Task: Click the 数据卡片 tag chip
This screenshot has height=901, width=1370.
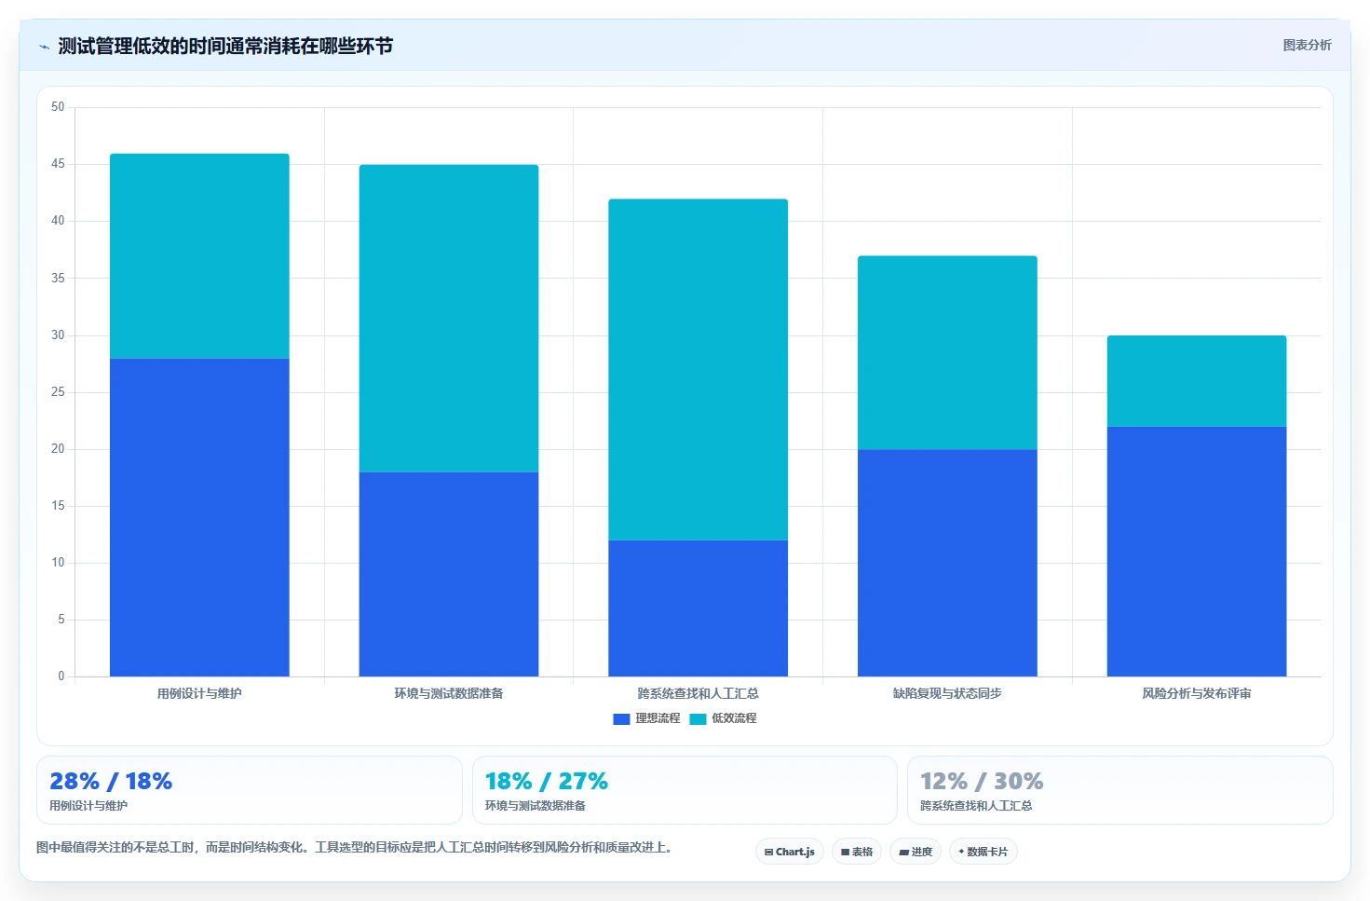Action: pos(983,852)
